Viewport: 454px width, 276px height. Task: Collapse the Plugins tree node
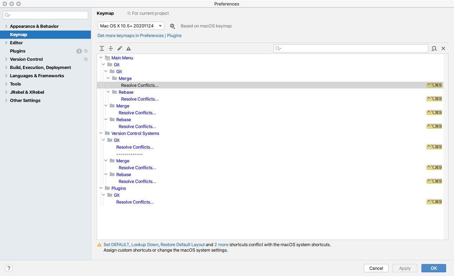101,188
